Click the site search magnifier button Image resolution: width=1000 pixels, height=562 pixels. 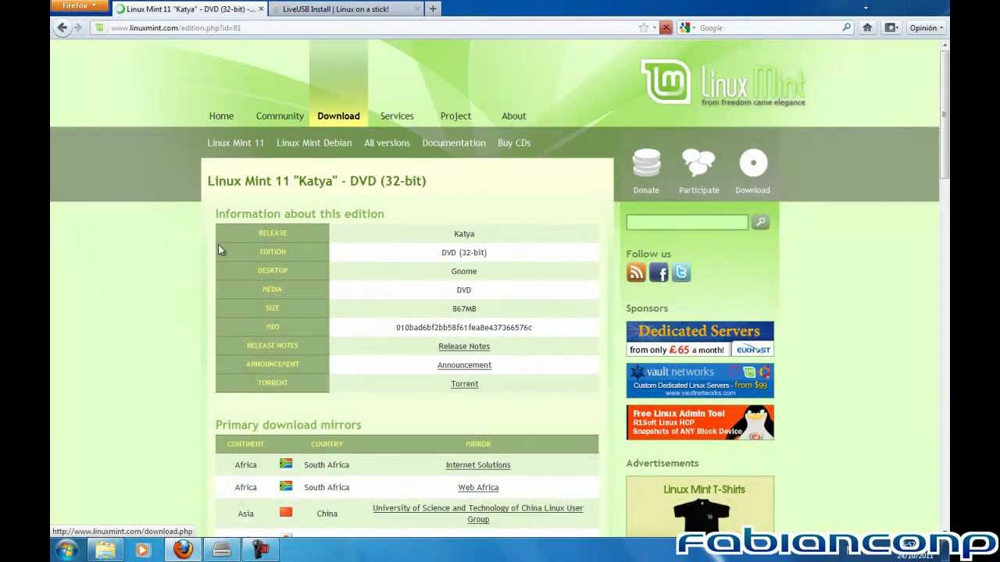pos(760,222)
